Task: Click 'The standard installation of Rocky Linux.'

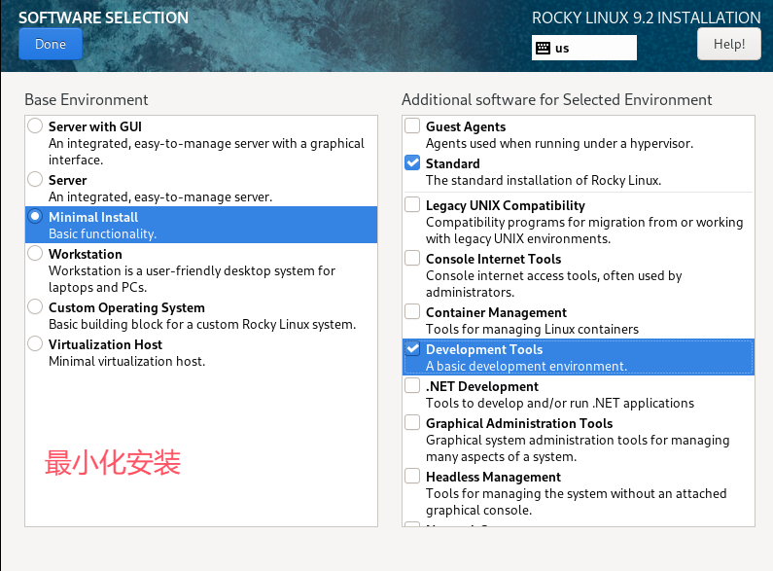Action: [x=544, y=181]
